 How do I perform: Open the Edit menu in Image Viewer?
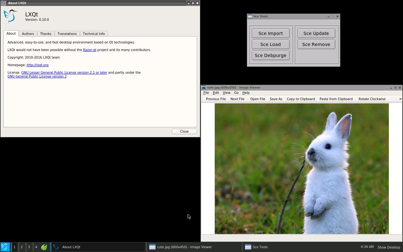point(216,93)
